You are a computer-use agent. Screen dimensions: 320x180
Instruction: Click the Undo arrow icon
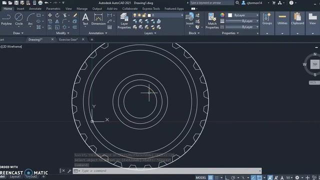46,3
